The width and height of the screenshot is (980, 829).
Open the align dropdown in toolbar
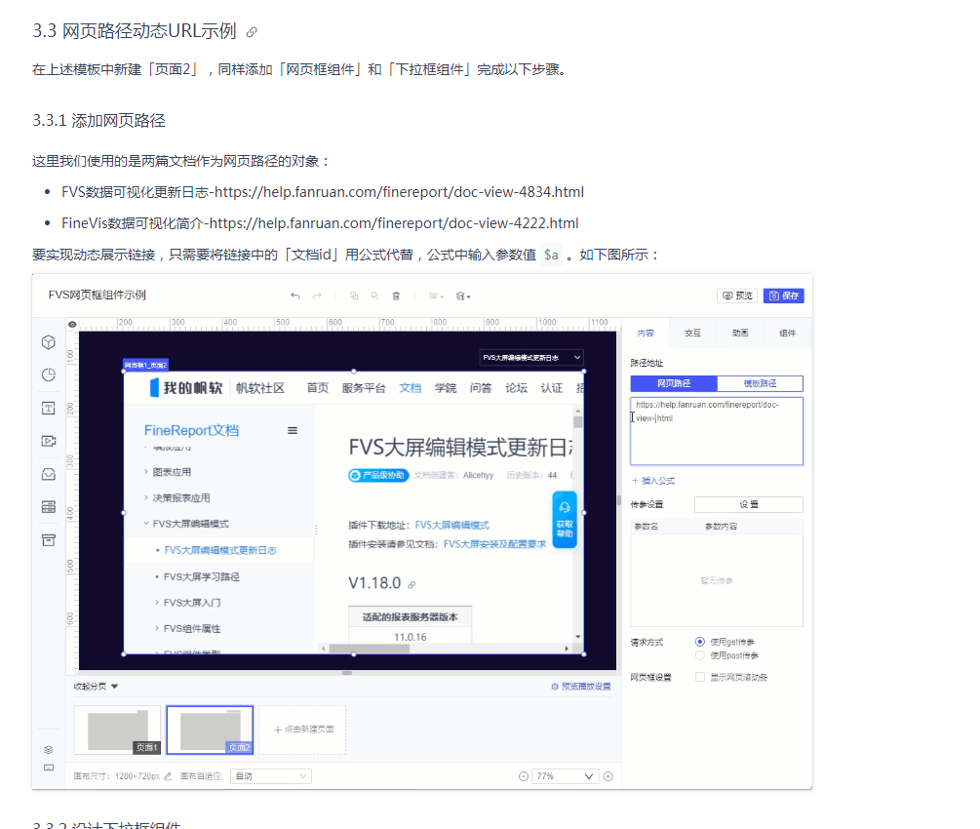coord(436,296)
